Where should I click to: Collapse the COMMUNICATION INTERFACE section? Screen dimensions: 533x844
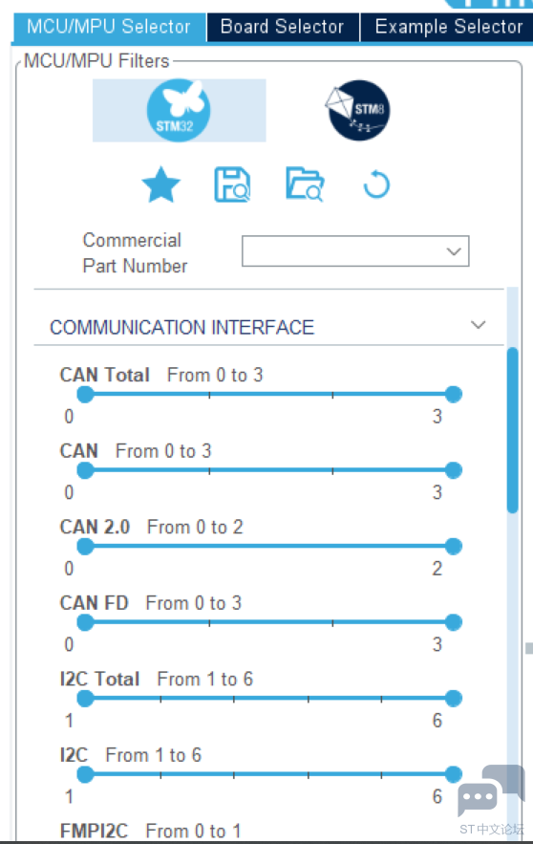[x=479, y=325]
